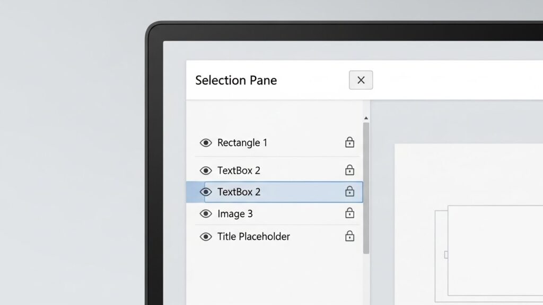Select the large rectangle shape on the slide
Image resolution: width=543 pixels, height=305 pixels.
tap(493, 249)
